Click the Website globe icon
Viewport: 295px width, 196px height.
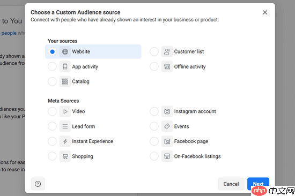pyautogui.click(x=65, y=51)
